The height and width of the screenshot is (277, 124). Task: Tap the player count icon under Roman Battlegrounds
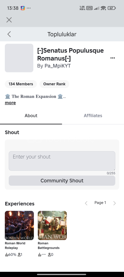click(x=49, y=255)
